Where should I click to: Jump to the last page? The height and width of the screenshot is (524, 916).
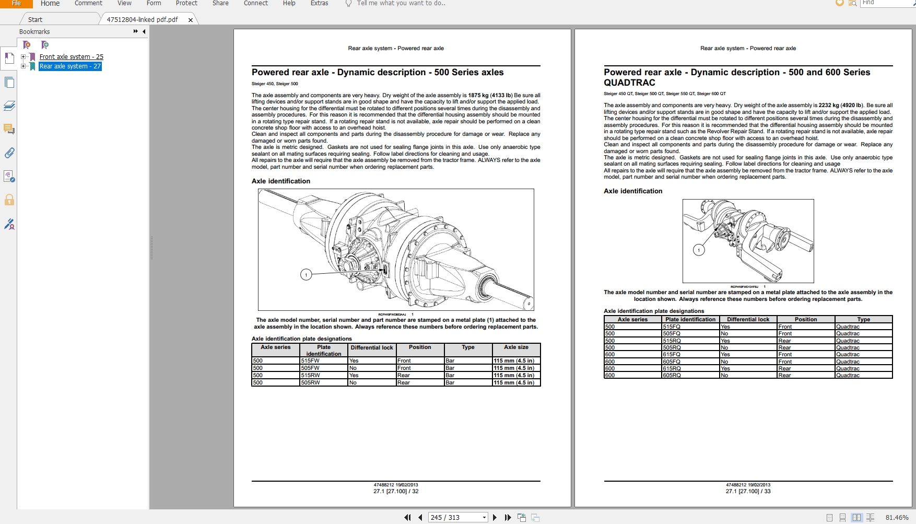pyautogui.click(x=508, y=517)
